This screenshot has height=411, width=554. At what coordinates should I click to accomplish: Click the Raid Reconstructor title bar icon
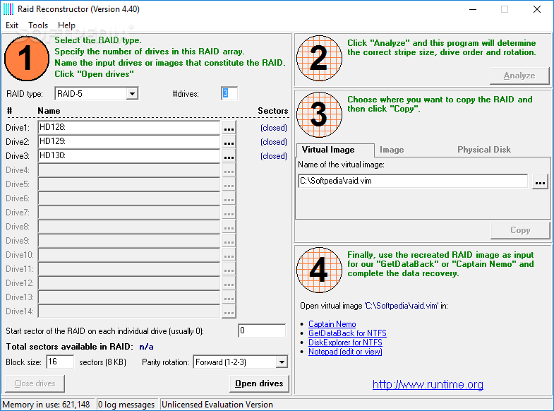click(x=8, y=9)
